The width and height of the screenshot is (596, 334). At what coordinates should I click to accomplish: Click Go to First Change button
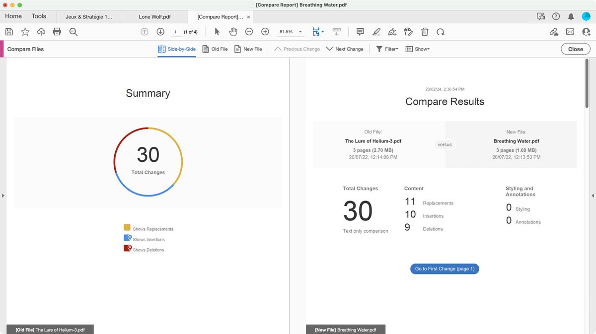click(444, 268)
